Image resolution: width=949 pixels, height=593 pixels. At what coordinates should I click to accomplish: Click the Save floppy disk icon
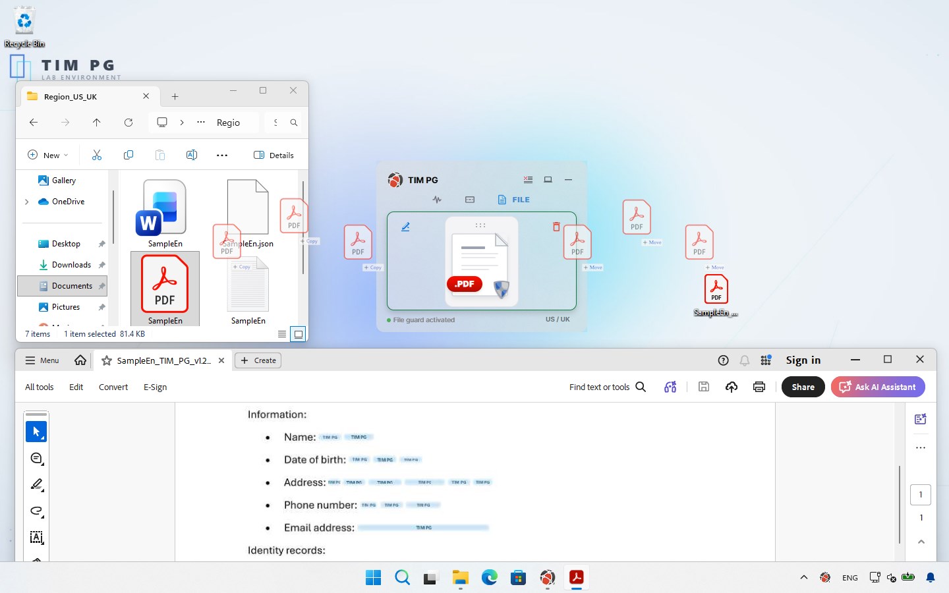pyautogui.click(x=704, y=387)
